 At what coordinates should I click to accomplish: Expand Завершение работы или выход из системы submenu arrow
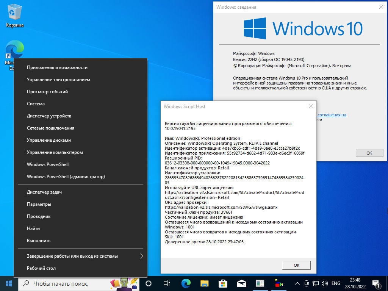click(x=142, y=256)
